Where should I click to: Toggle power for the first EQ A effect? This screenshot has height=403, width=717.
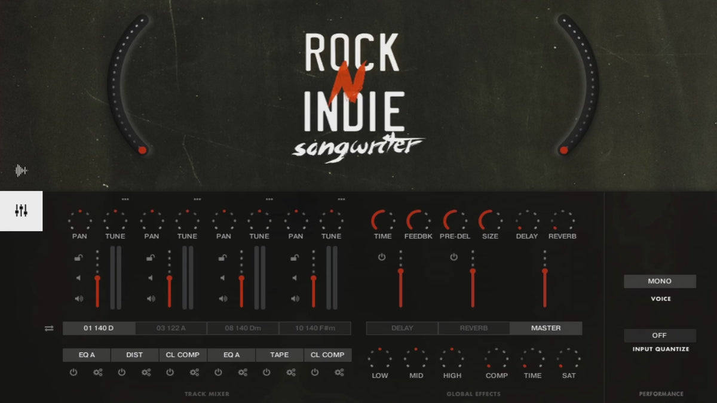pyautogui.click(x=73, y=373)
